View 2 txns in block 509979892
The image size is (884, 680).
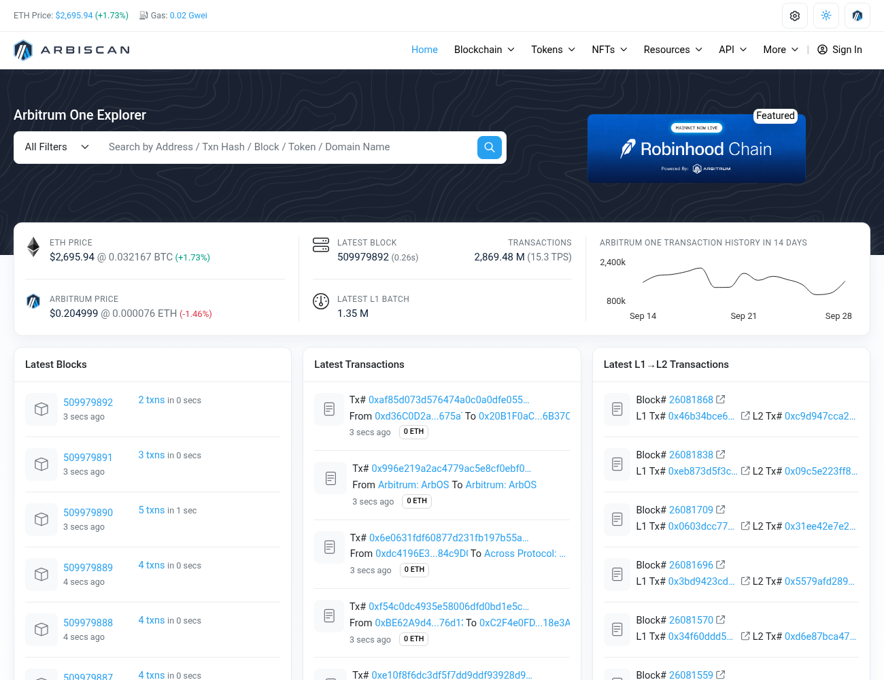click(x=152, y=400)
